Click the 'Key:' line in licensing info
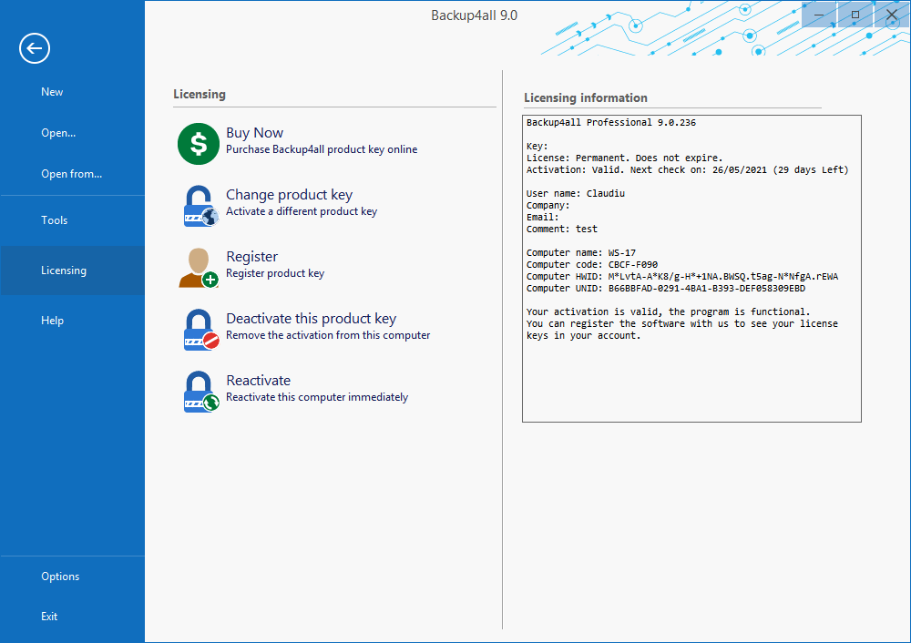The width and height of the screenshot is (911, 643). pos(537,147)
